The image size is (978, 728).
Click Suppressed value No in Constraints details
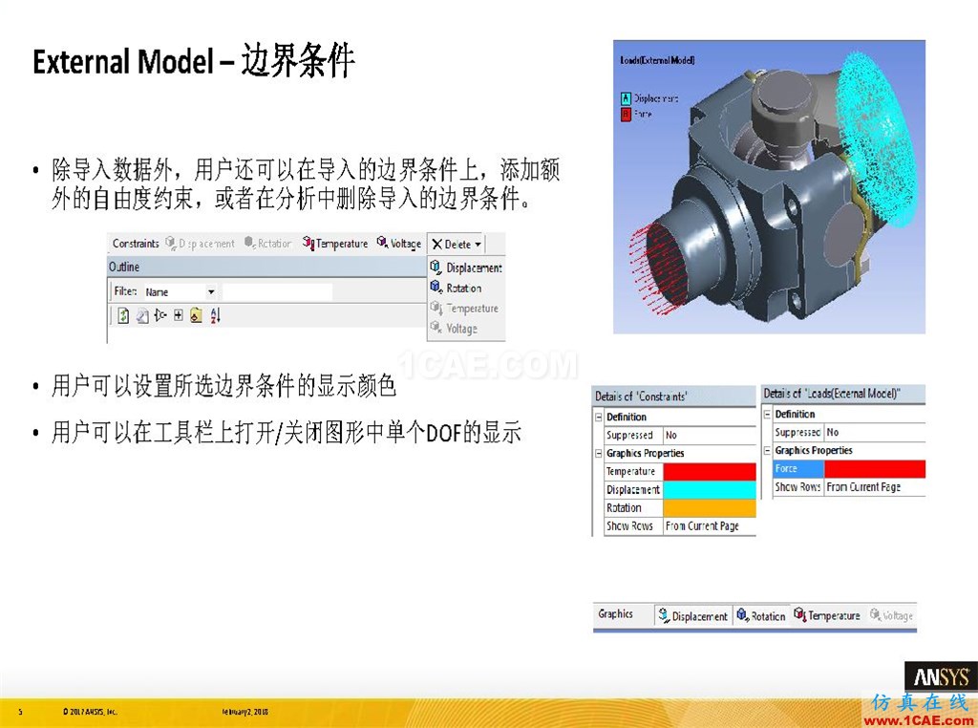click(710, 435)
